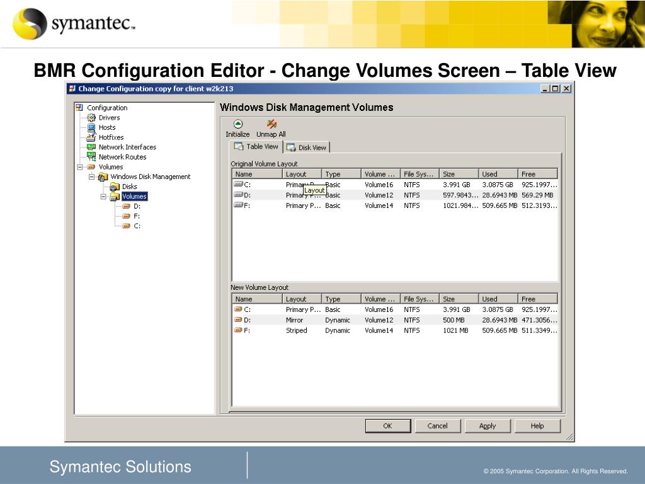Screen dimensions: 645x484
Task: Click the Mirror layout cell for D:
Action: 295,320
